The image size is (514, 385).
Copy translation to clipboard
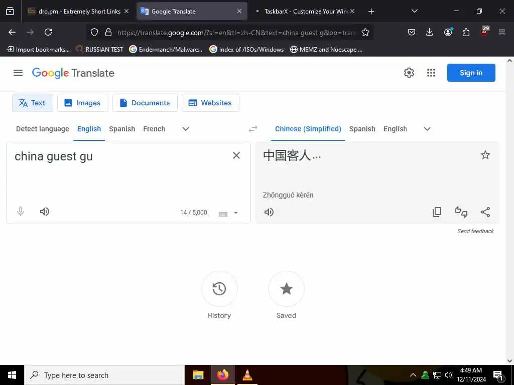[x=437, y=212]
